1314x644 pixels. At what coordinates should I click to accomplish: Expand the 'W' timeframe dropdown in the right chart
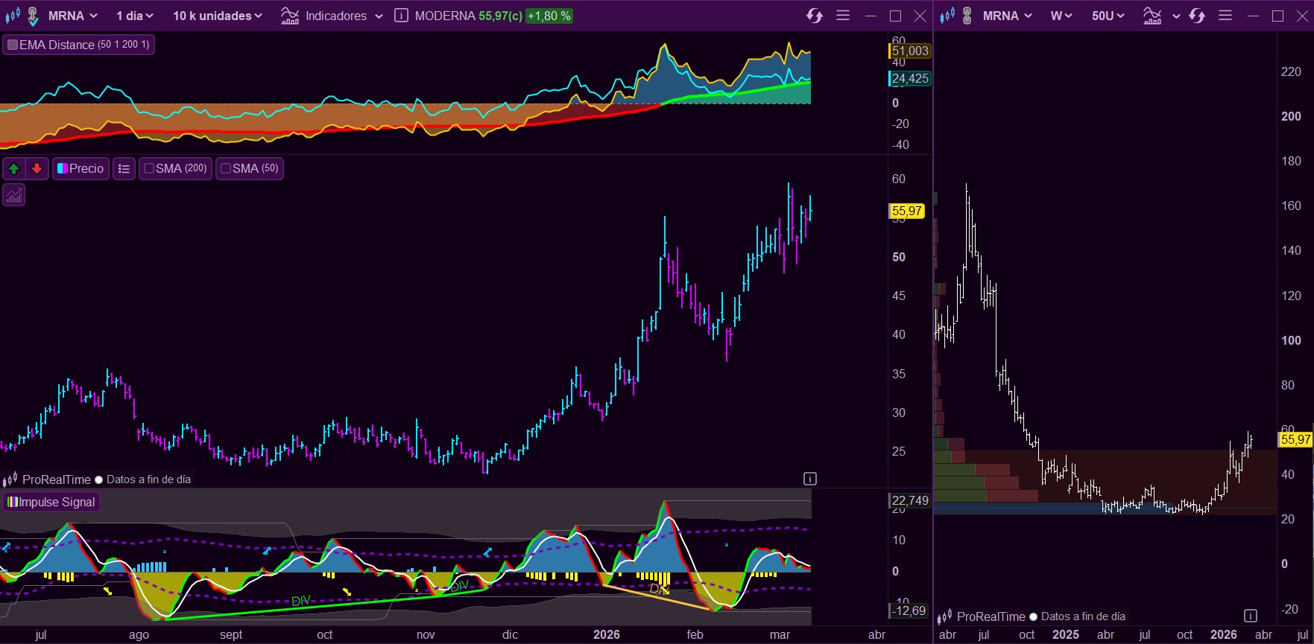1061,16
